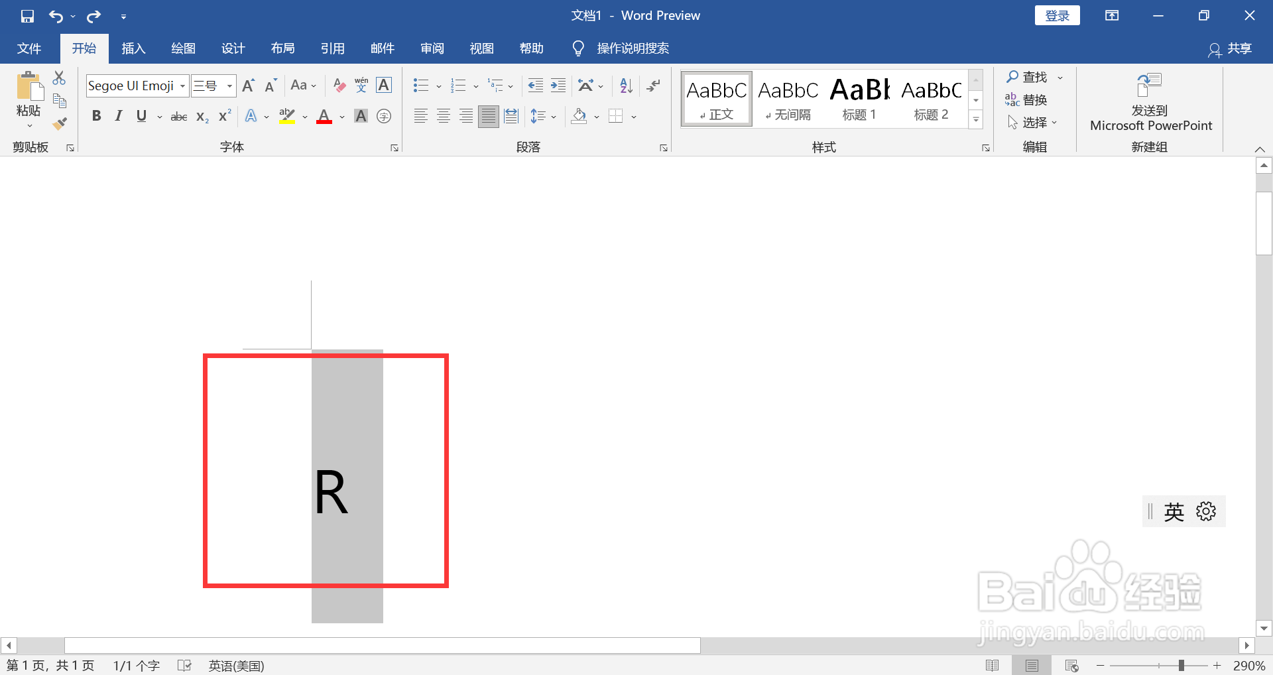The width and height of the screenshot is (1273, 675).
Task: Show or hide paragraph marks
Action: 653,86
